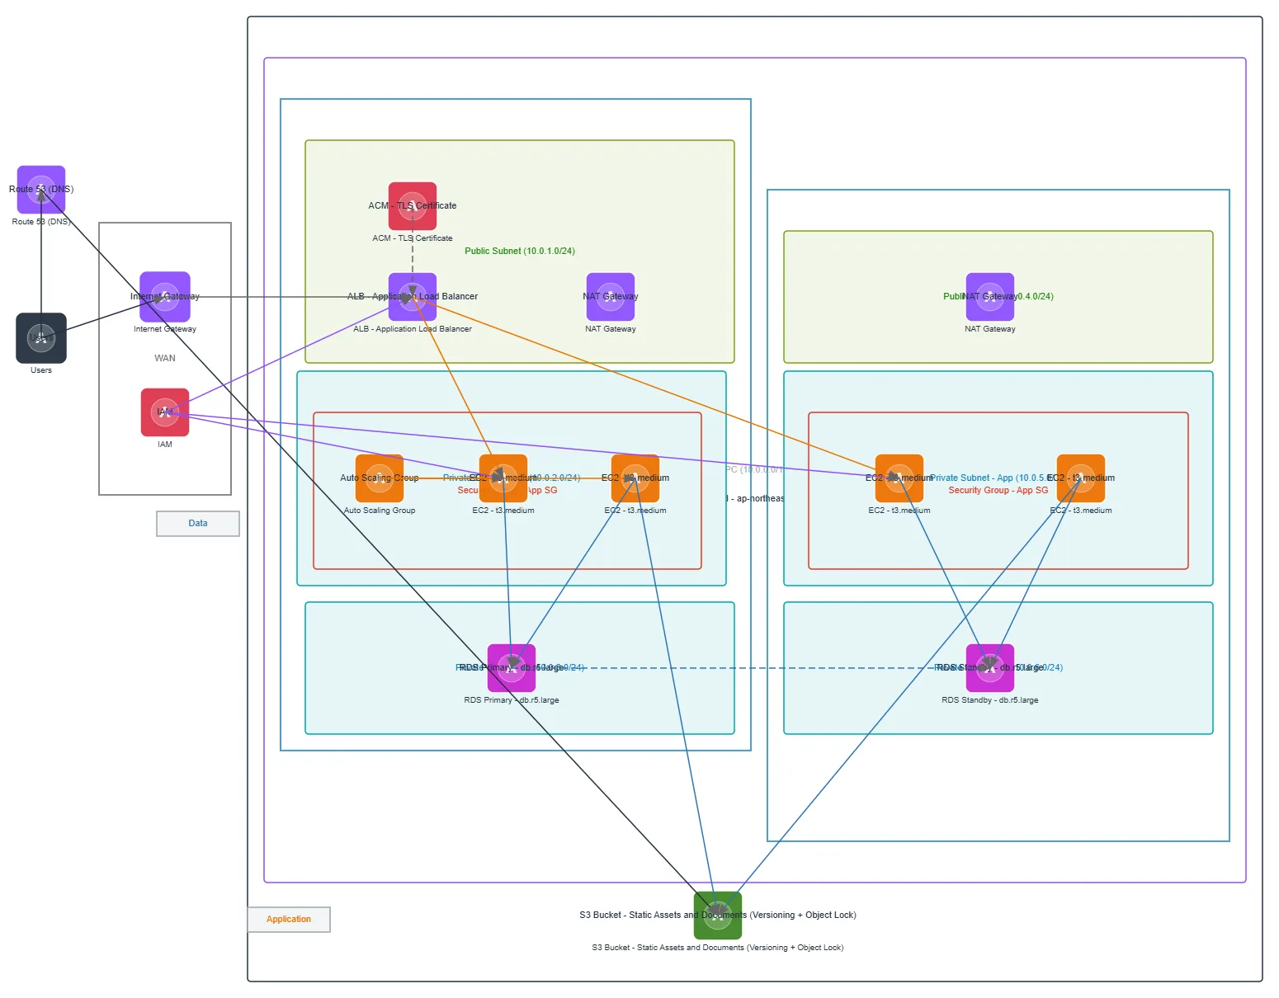Click the Auto Scaling Group caption
Screen dimensions: 1279x998
[x=380, y=511]
